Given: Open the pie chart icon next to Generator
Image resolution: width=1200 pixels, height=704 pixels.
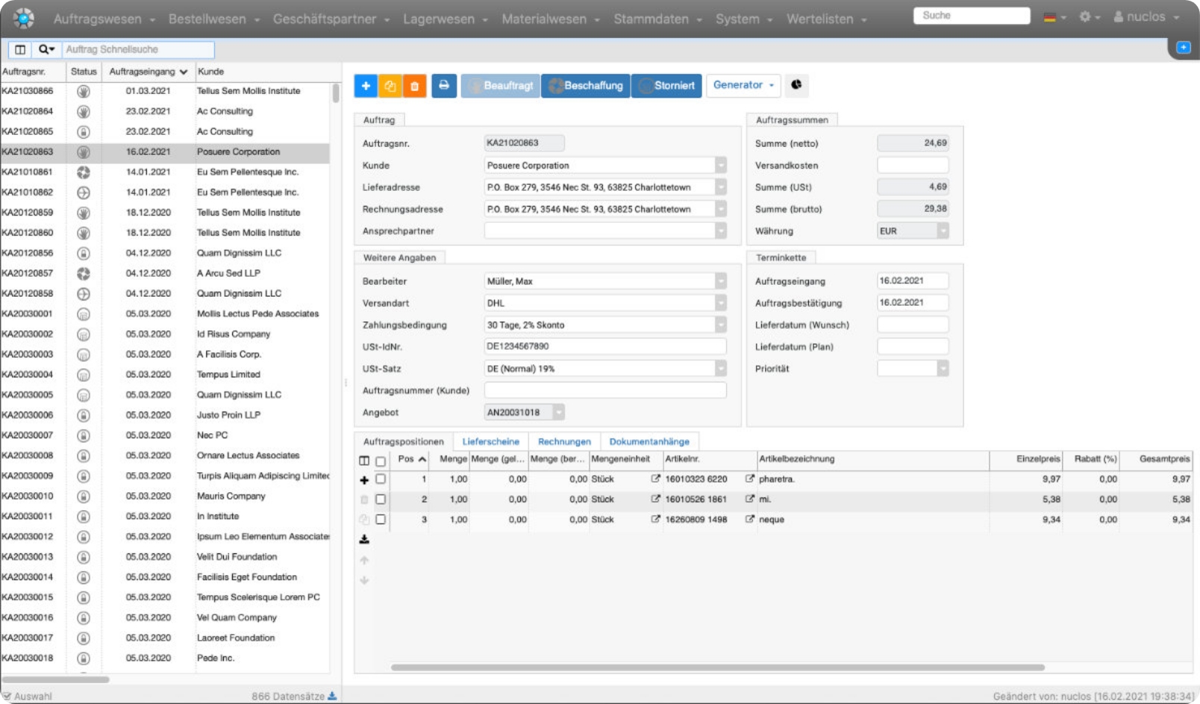Looking at the screenshot, I should [x=796, y=85].
